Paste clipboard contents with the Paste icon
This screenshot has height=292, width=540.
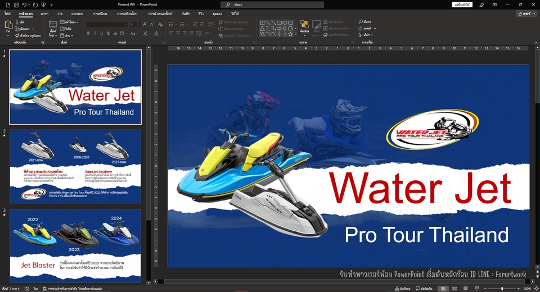[8, 25]
